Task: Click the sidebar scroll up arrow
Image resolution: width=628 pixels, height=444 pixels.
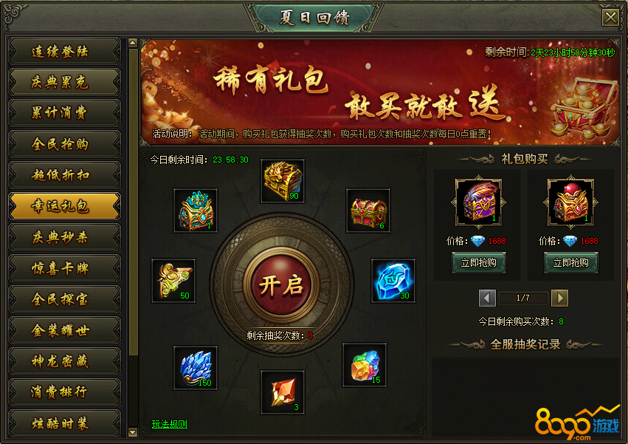Action: (133, 42)
